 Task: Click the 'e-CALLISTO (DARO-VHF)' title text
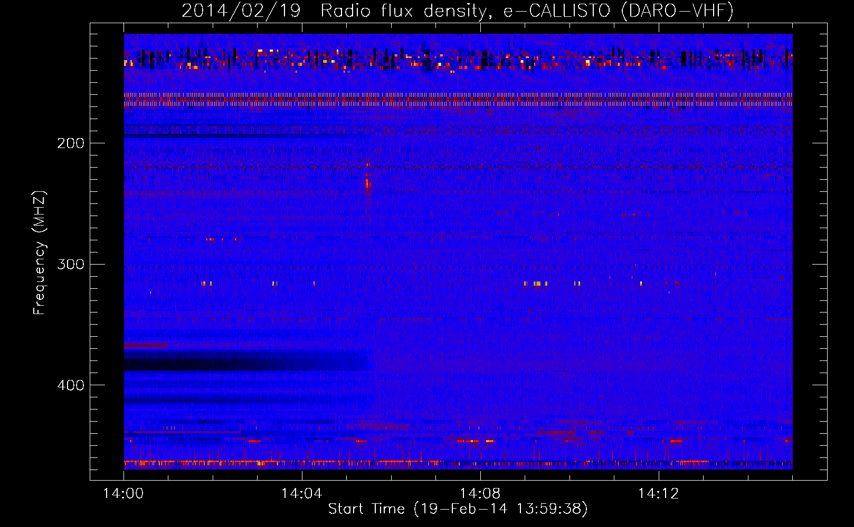[618, 11]
